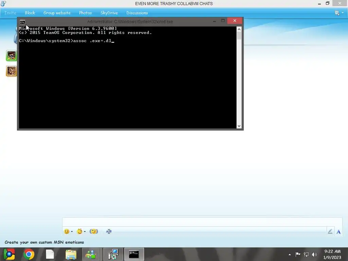Click the messenger butterfly icon in title bar
Viewport: 348px width, 261px height.
click(3, 3)
